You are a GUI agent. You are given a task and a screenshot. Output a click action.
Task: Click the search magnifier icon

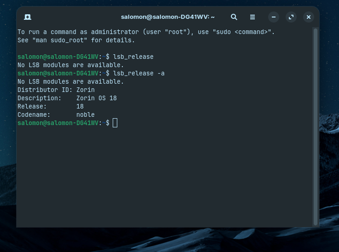point(234,17)
